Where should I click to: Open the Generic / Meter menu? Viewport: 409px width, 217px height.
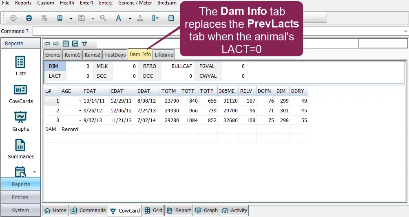pyautogui.click(x=135, y=3)
